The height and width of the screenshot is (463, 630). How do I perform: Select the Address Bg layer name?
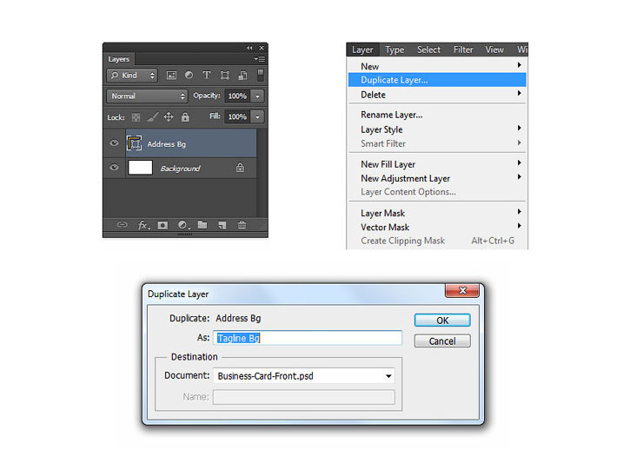click(x=166, y=143)
